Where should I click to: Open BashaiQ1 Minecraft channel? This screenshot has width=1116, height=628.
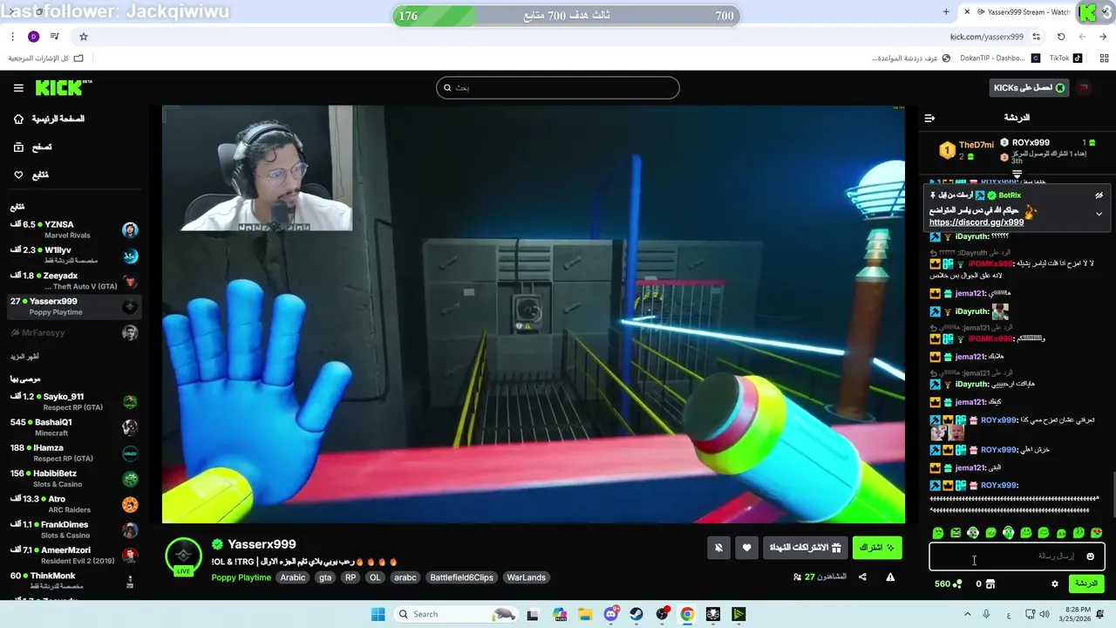(73, 427)
